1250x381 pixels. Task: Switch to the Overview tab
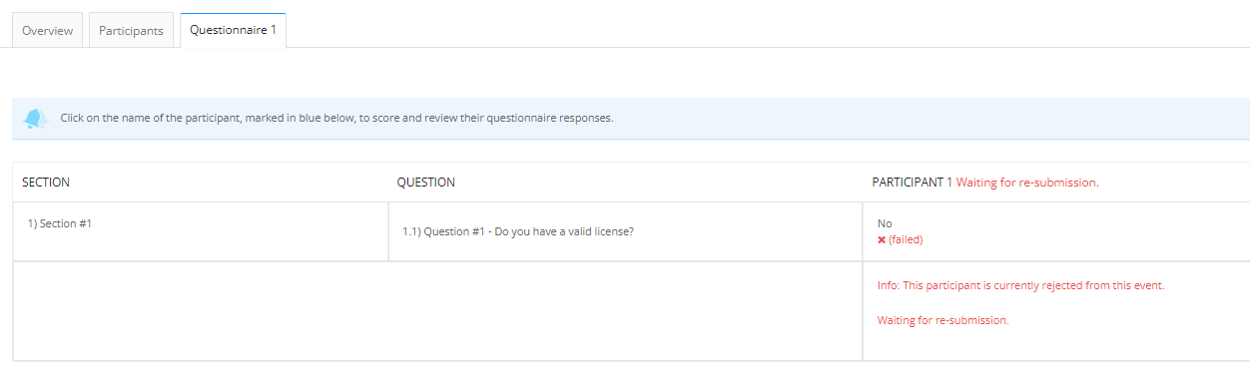tap(48, 30)
